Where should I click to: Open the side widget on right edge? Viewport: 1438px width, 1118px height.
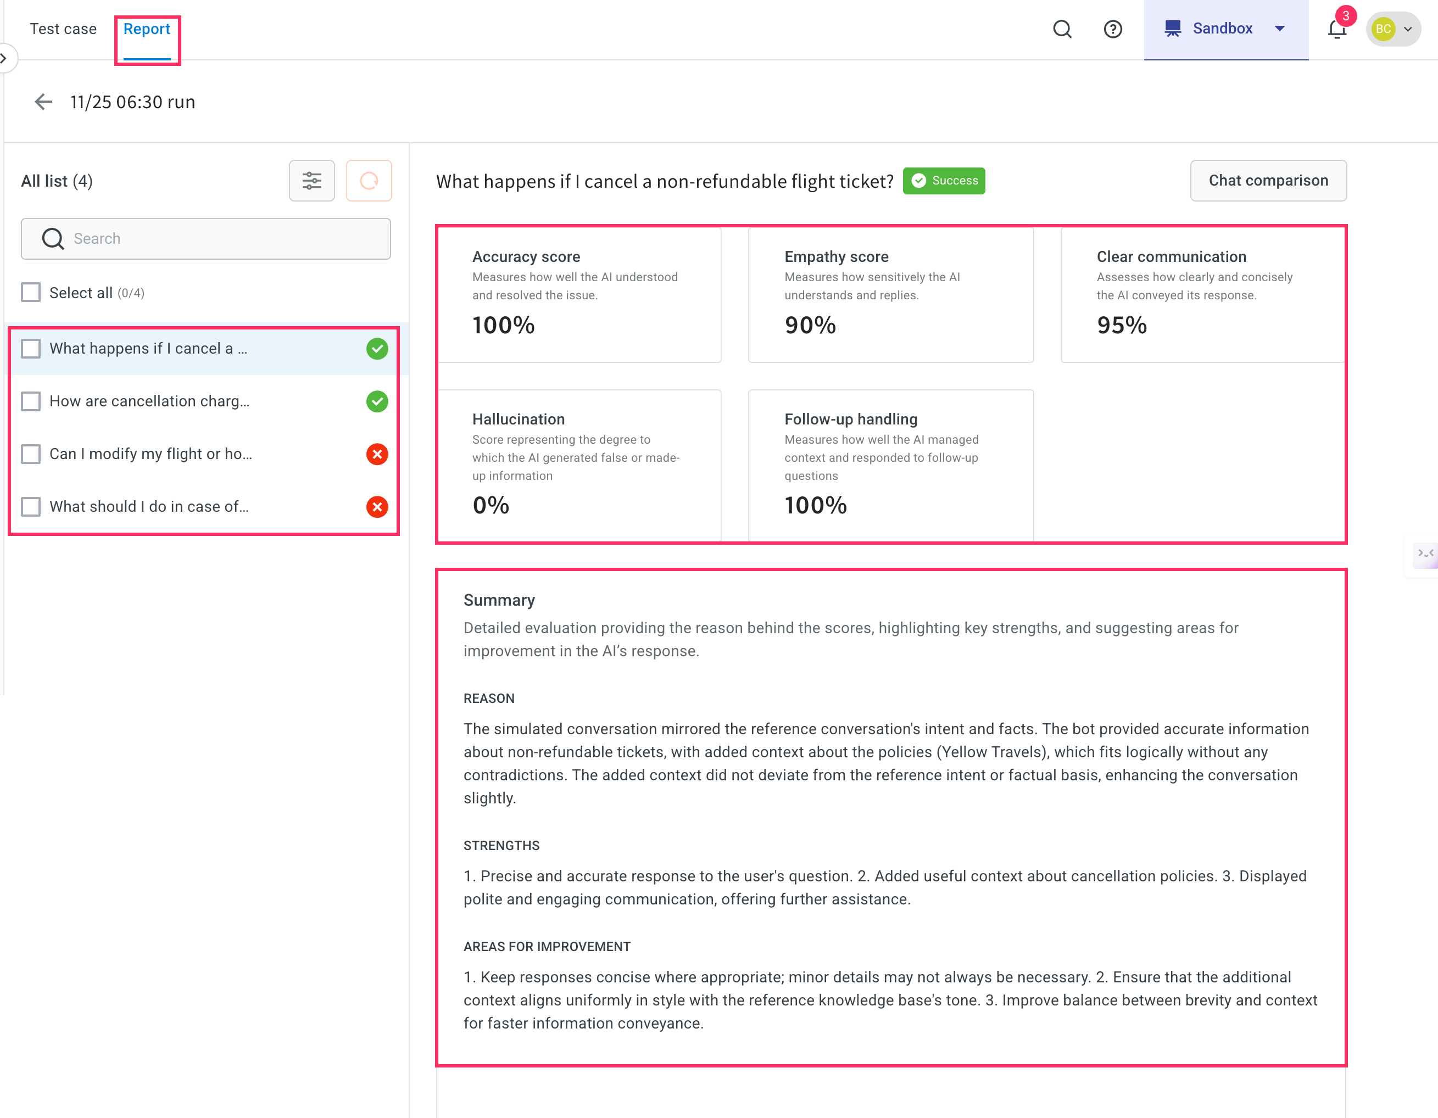(1425, 555)
